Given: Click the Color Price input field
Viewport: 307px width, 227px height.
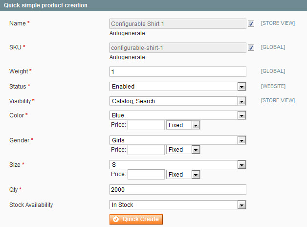Looking at the screenshot, I should (146, 125).
